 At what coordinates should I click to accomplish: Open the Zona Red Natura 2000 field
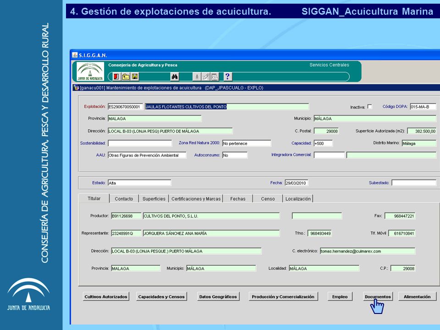(247, 143)
